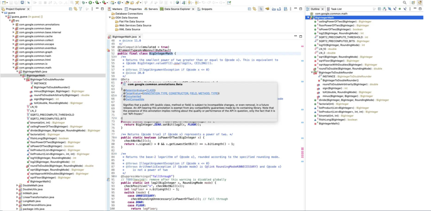Screen dimensions: 431x211
Task: Toggle Hide Local Types in Outline
Action: click(405, 9)
